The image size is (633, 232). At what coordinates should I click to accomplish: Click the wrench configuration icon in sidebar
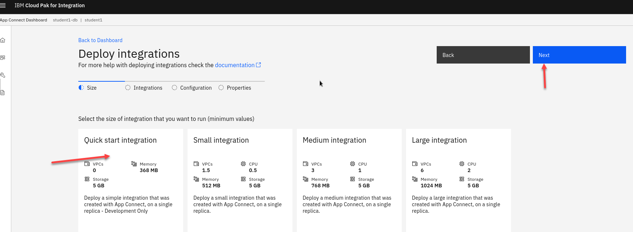coord(3,75)
